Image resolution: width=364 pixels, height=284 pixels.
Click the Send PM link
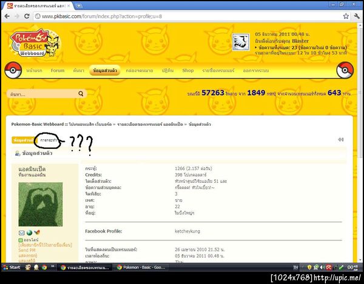pos(27,250)
